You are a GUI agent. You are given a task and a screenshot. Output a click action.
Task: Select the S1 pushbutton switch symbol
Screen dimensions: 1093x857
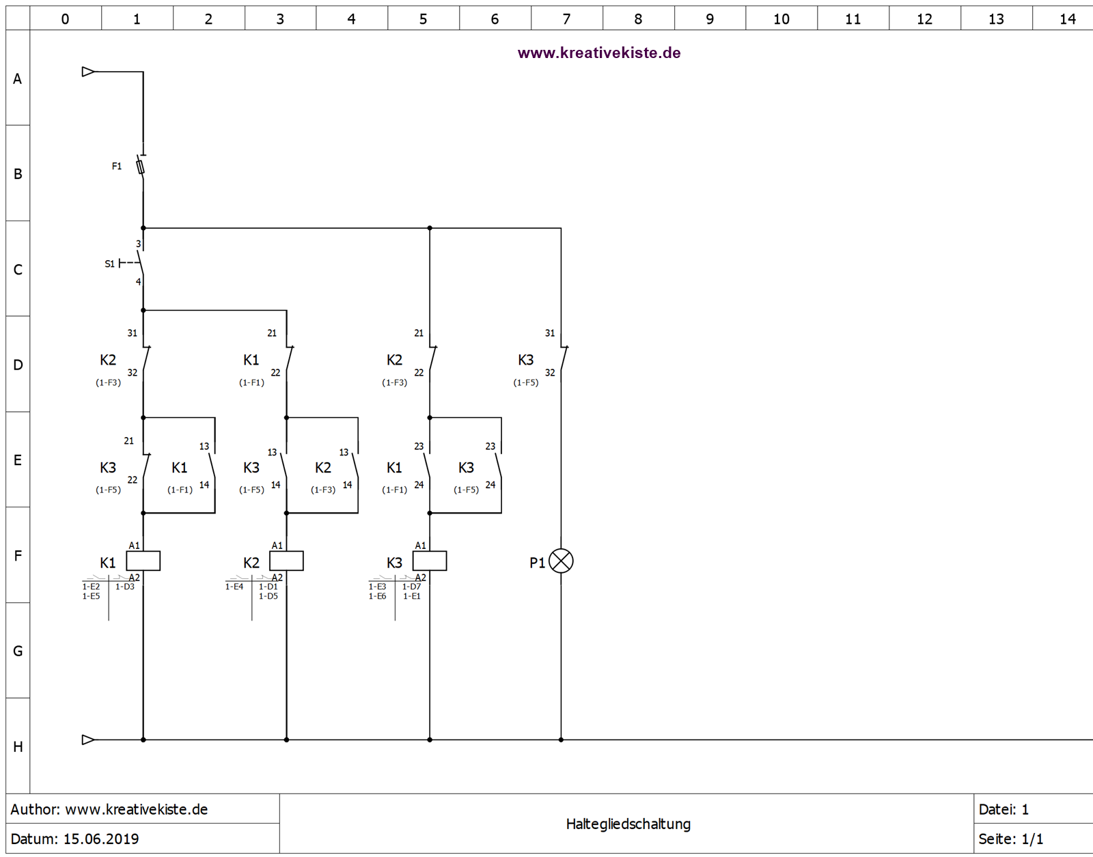point(139,263)
